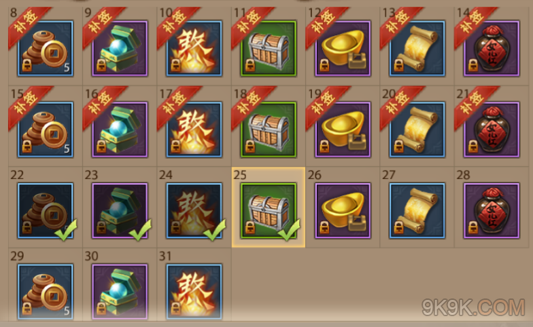Viewport: 533px width, 327px height.
Task: Choose the day 28 wine jar icon
Action: [492, 210]
